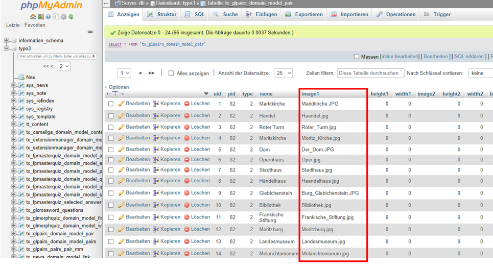
Task: Click SQL erklären link
Action: coord(469,57)
